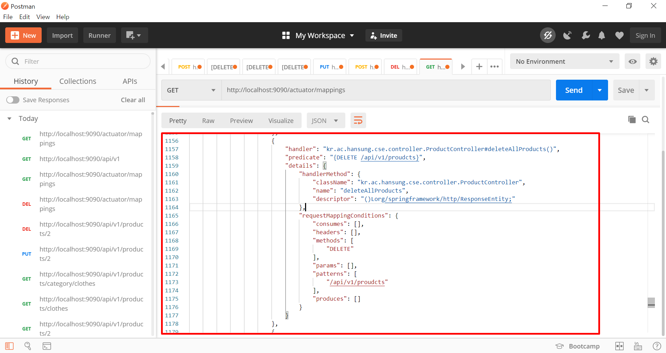Open notifications bell icon
666x353 pixels.
point(602,35)
